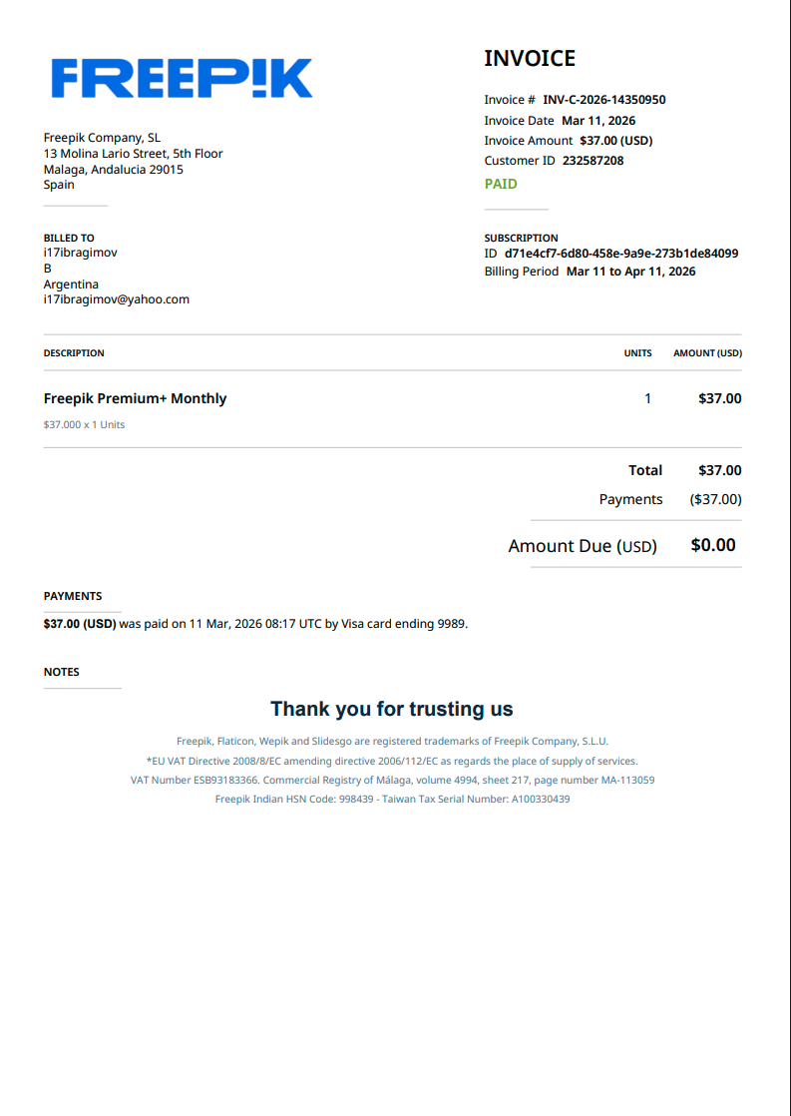The image size is (791, 1116).
Task: Click the Freepik logo
Action: [x=182, y=78]
